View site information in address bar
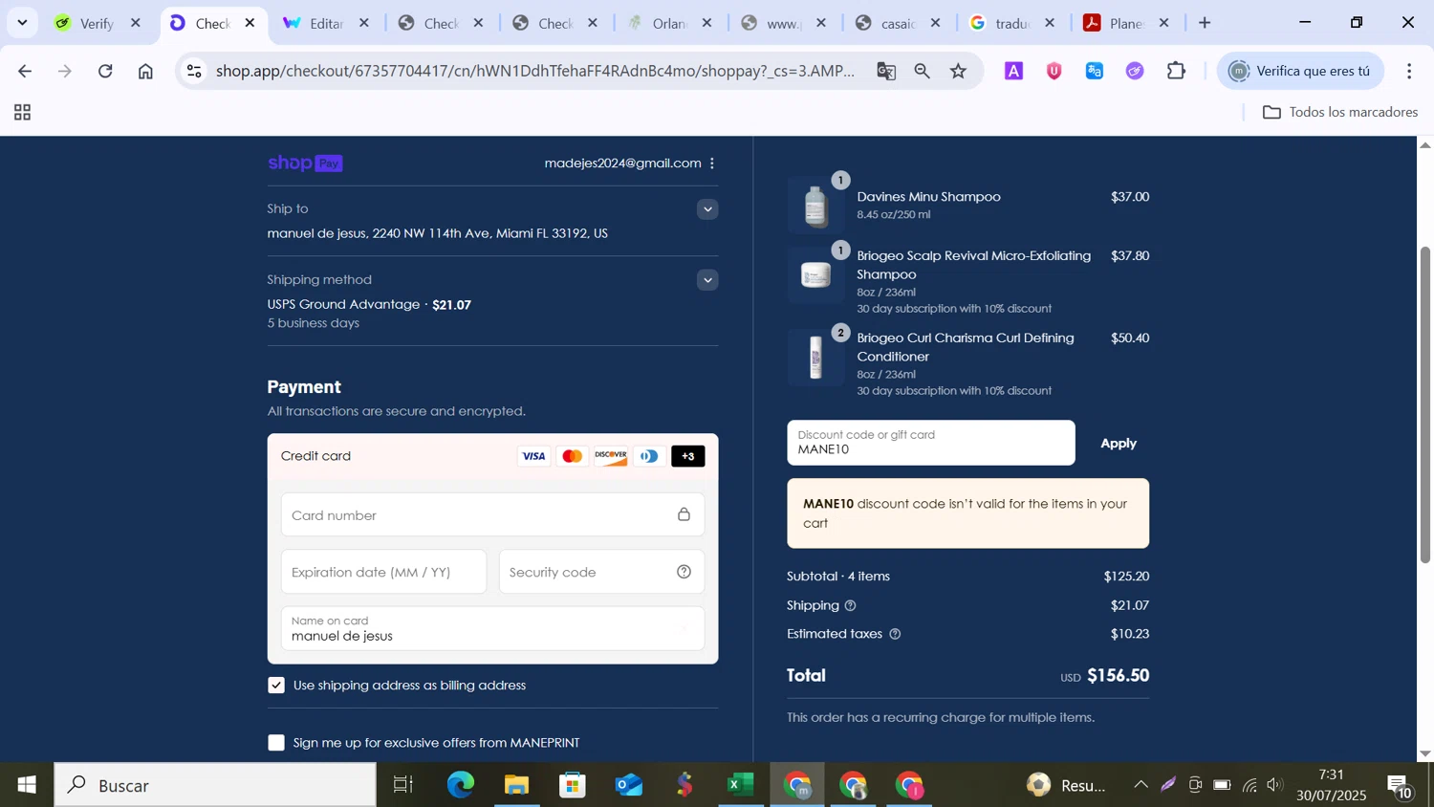Screen dimensions: 1434x807 click(194, 71)
